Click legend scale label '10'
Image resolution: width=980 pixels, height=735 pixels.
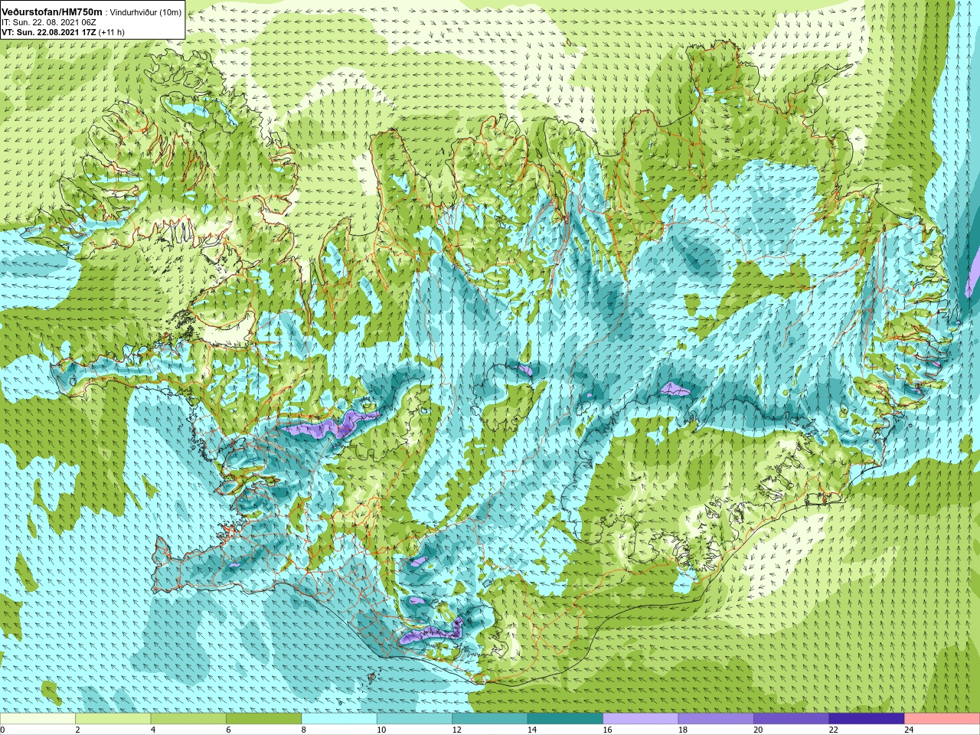click(381, 730)
